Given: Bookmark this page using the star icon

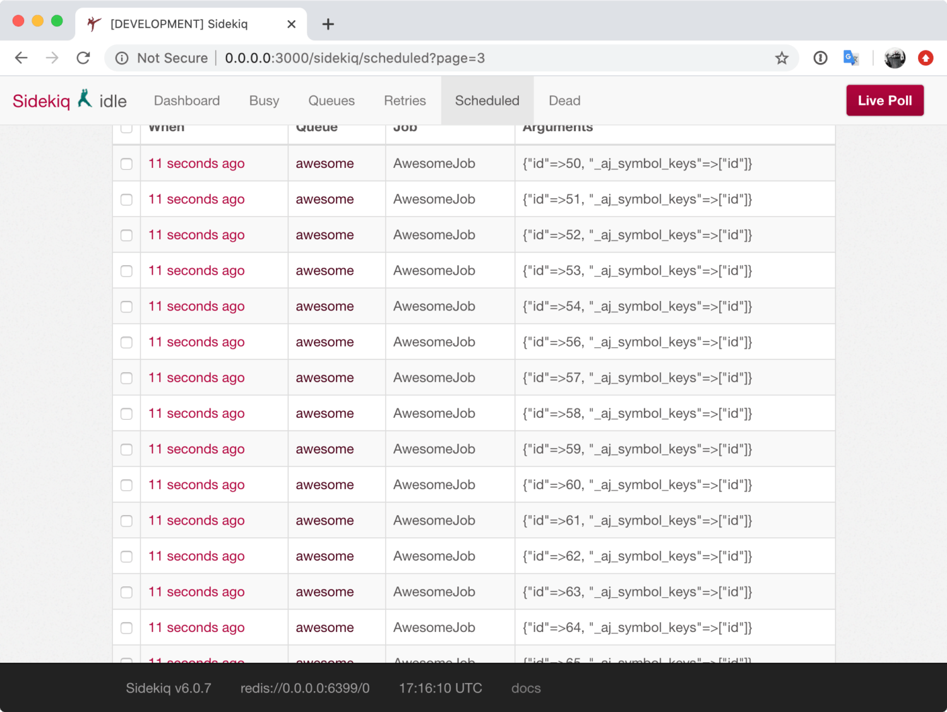Looking at the screenshot, I should point(782,58).
